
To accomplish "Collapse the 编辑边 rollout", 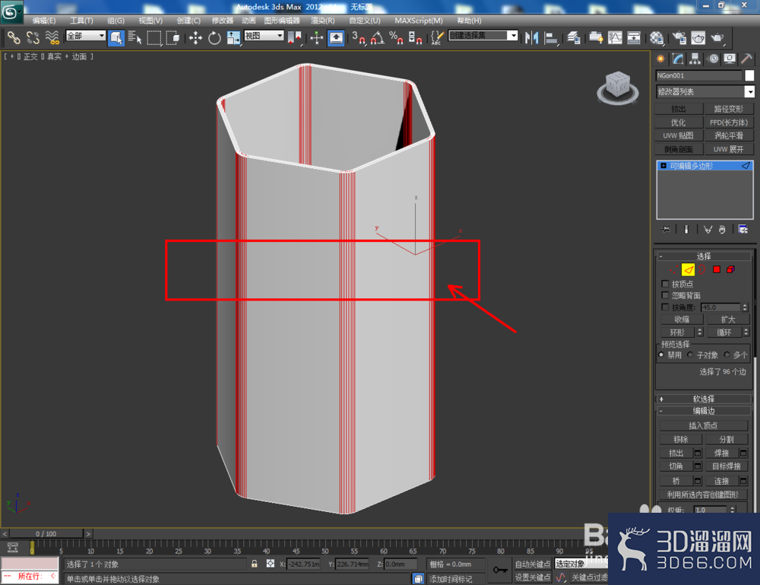I will tap(703, 411).
